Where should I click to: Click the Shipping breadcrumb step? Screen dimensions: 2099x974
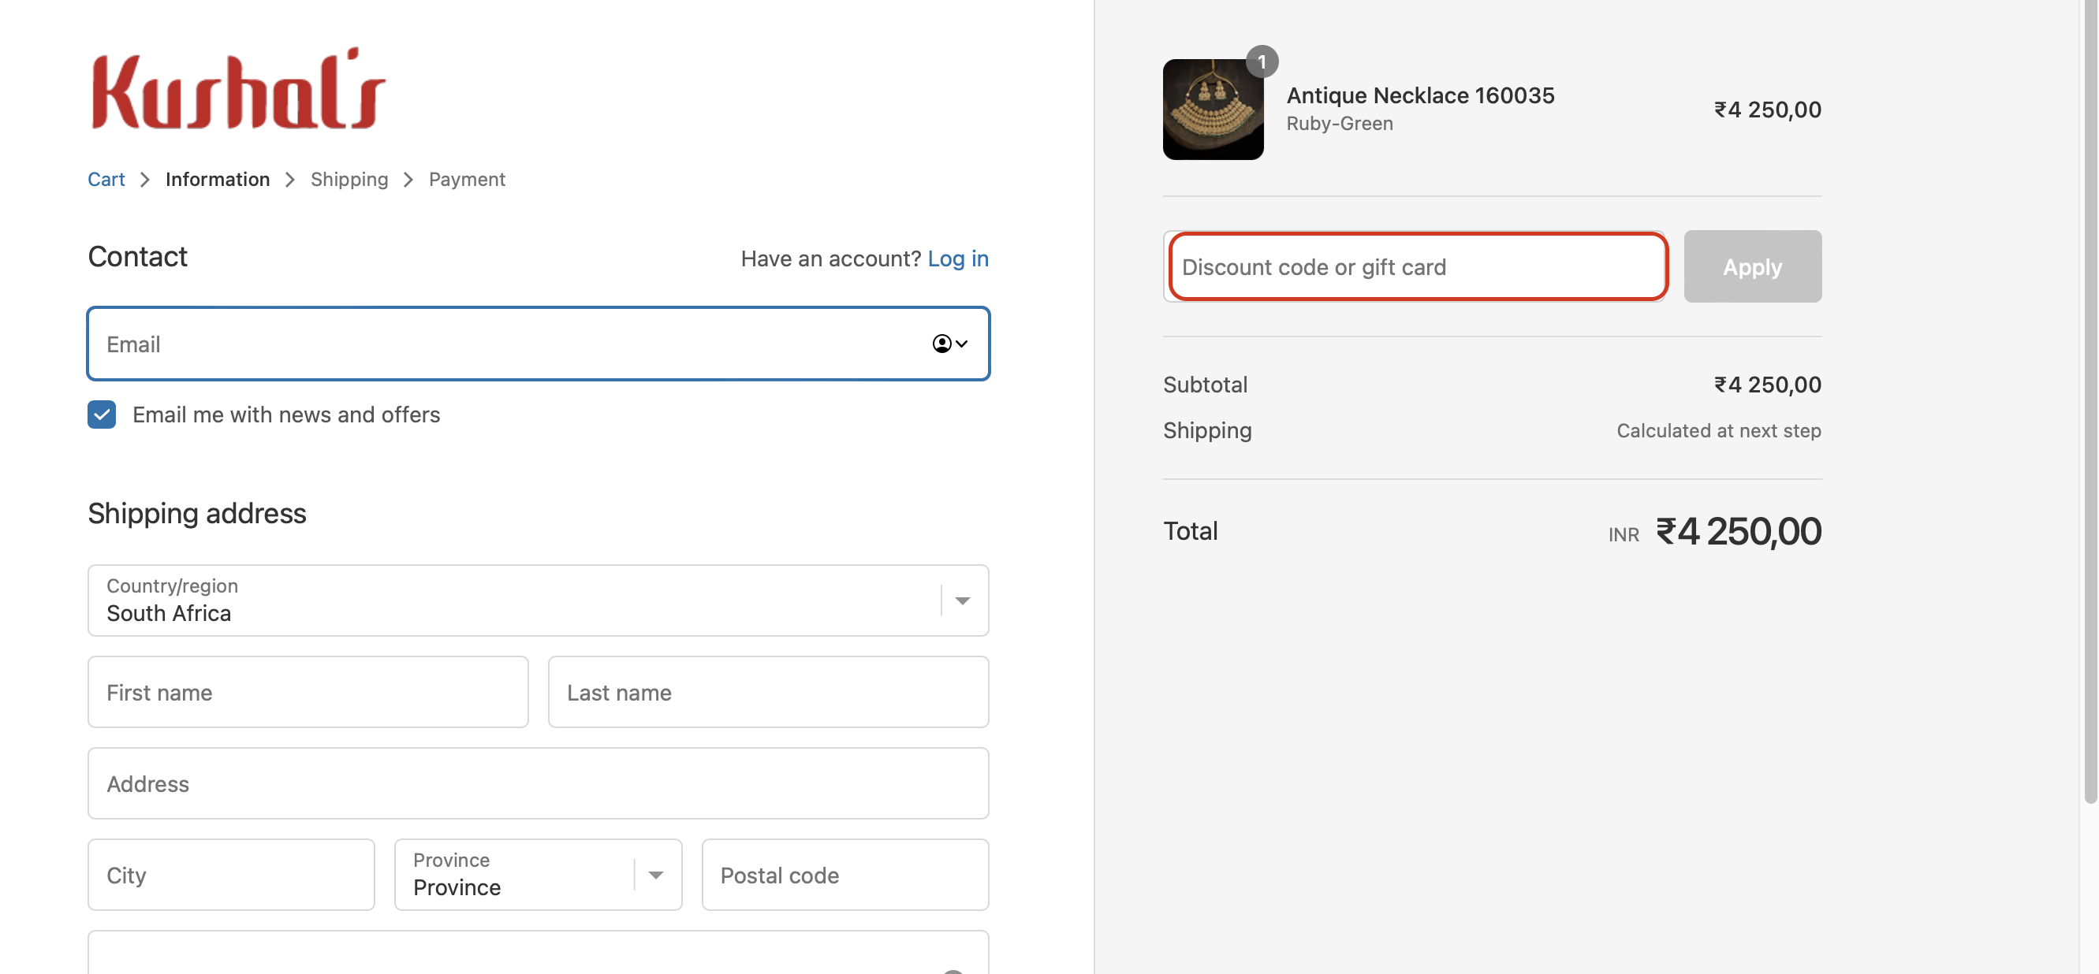tap(349, 179)
